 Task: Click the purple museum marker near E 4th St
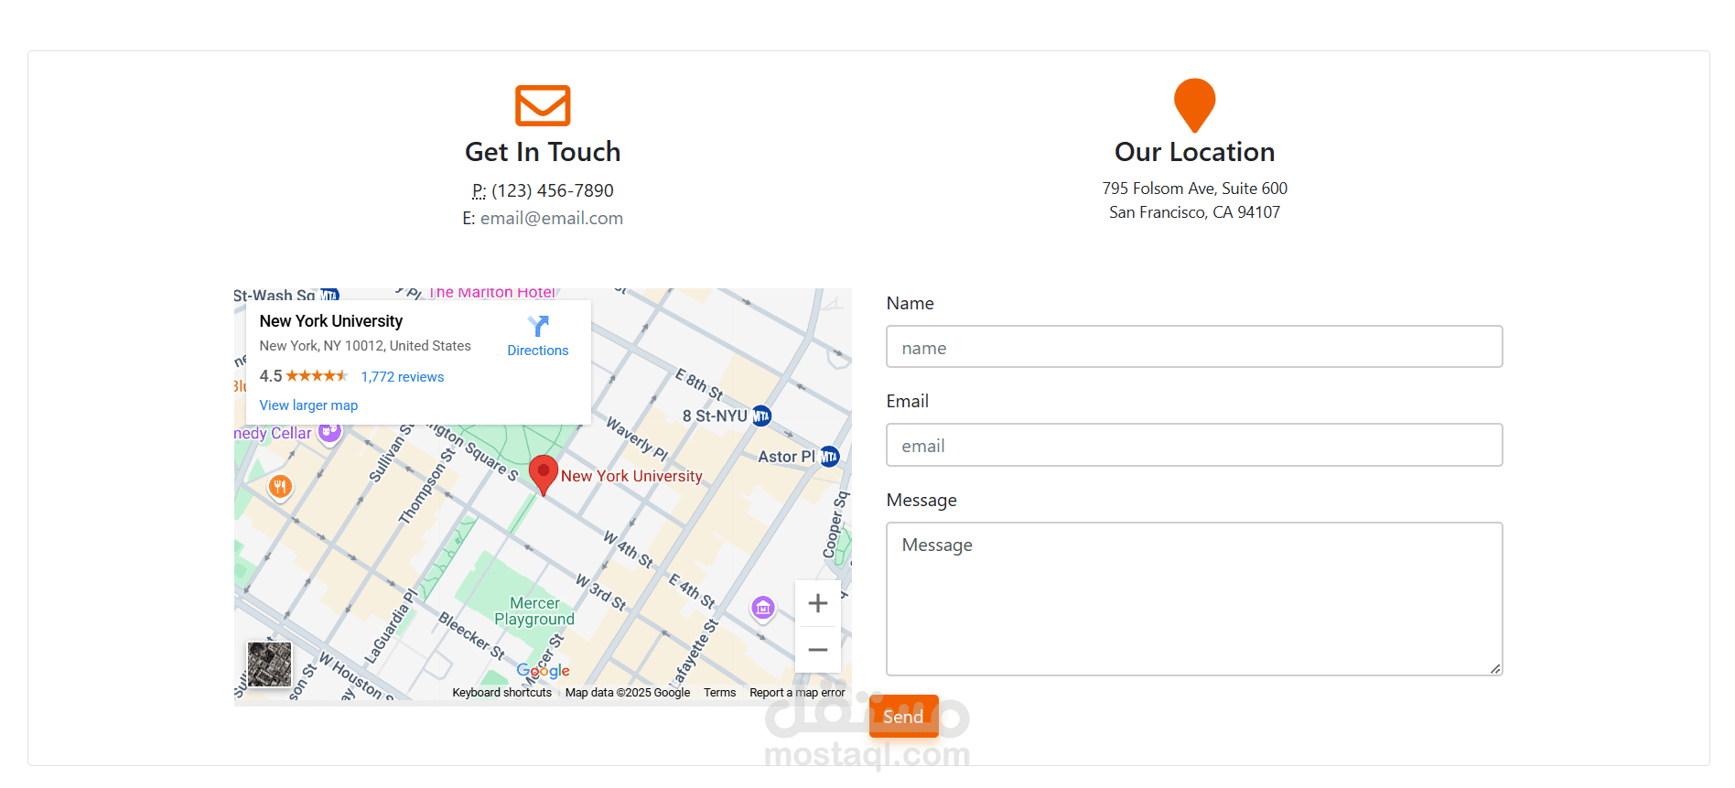(763, 607)
